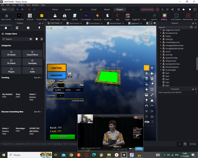Open the File menu
The height and width of the screenshot is (158, 198).
tap(3, 5)
